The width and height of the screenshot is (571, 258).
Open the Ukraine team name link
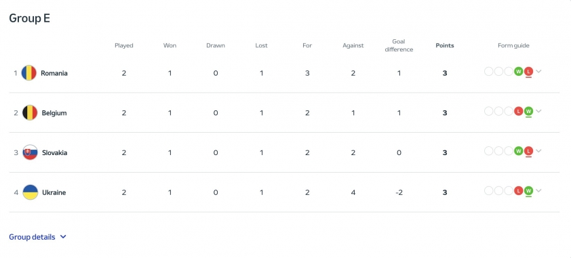pyautogui.click(x=54, y=192)
